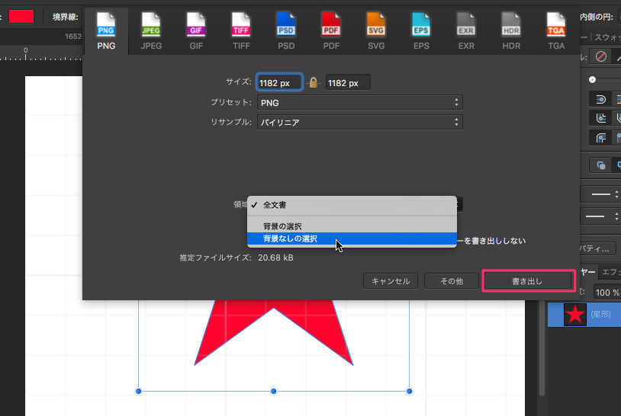The height and width of the screenshot is (416, 621).
Task: Open the プリセット PNG dropdown
Action: (359, 102)
